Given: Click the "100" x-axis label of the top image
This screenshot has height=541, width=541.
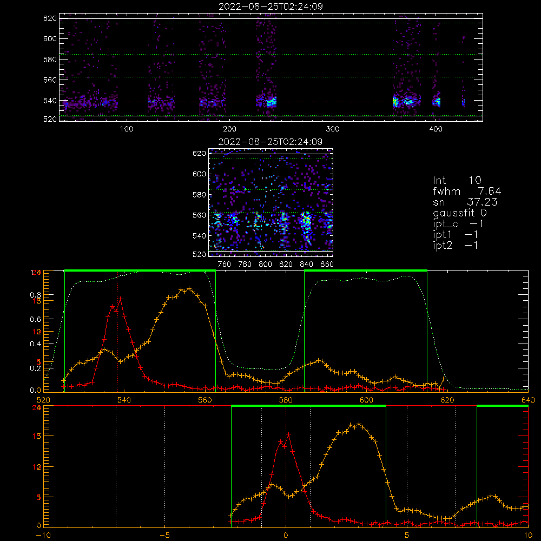Looking at the screenshot, I should [127, 129].
